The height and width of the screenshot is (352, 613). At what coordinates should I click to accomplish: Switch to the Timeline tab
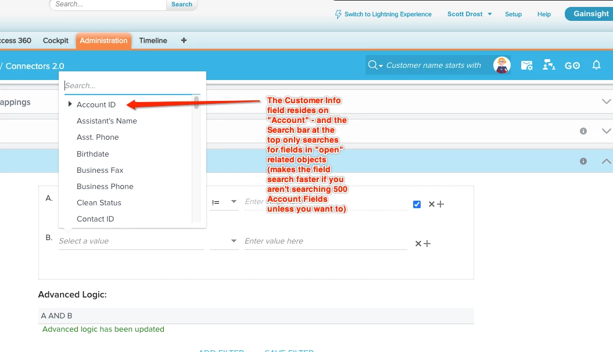[x=153, y=41]
